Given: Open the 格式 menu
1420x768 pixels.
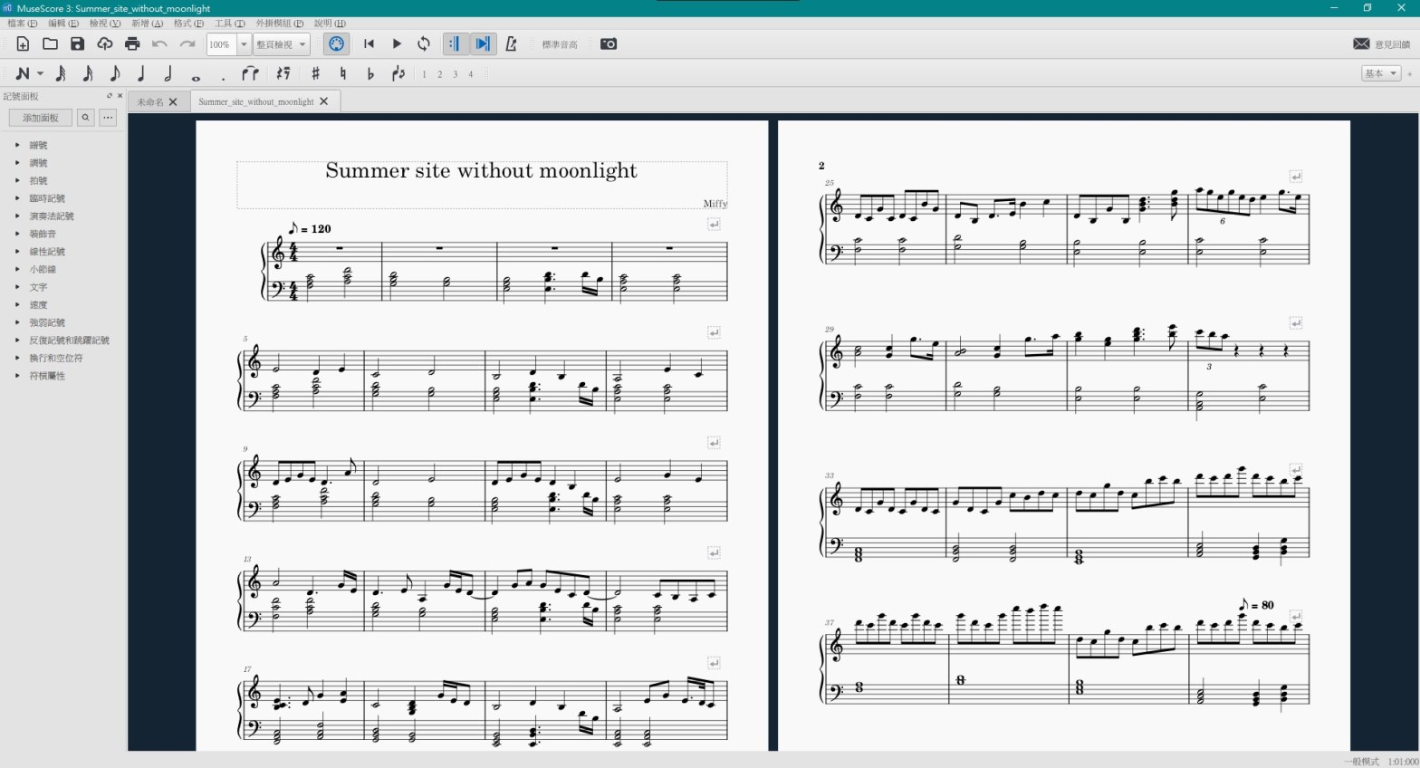Looking at the screenshot, I should click(187, 23).
